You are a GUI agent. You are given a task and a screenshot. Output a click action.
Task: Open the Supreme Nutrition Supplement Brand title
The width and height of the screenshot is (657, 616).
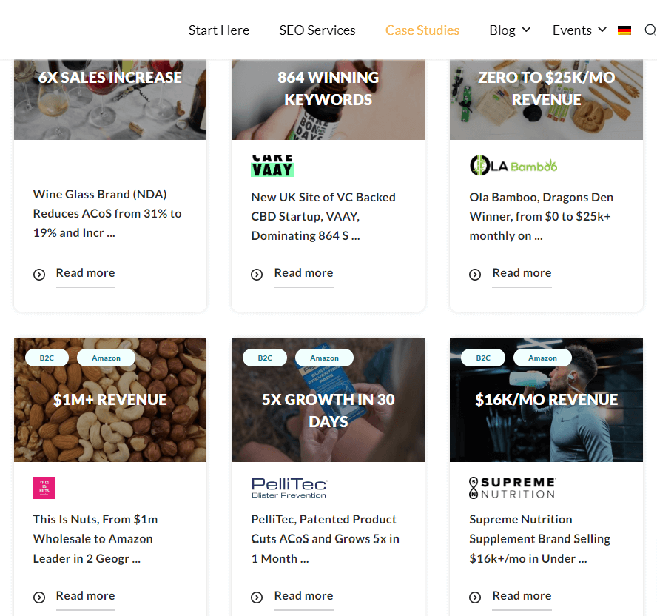pos(539,539)
